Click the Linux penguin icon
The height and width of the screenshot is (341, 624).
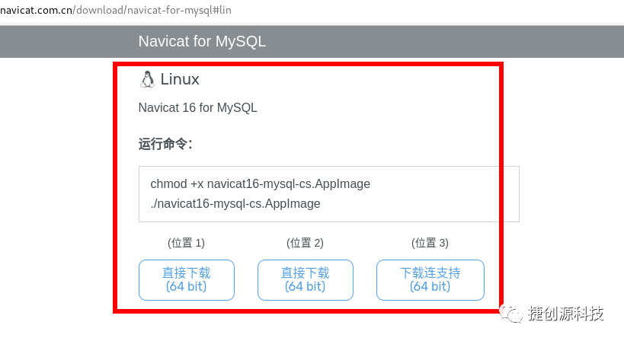[x=148, y=79]
